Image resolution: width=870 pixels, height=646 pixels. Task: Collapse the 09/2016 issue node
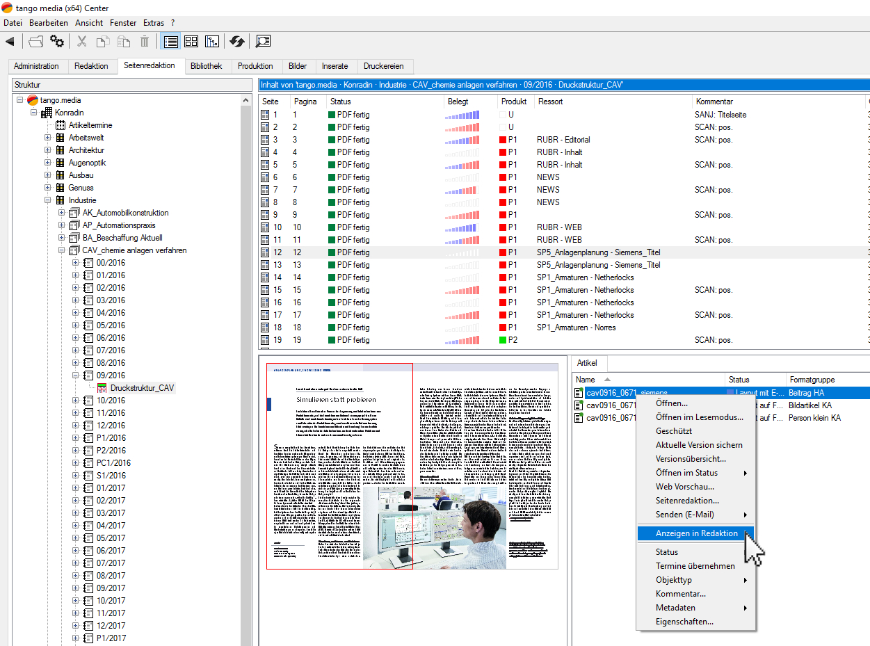tap(76, 376)
